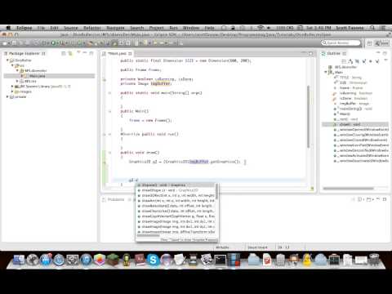392x294 pixels.
Task: Choose dispose() : void autocomplete suggestion
Action: [176, 185]
